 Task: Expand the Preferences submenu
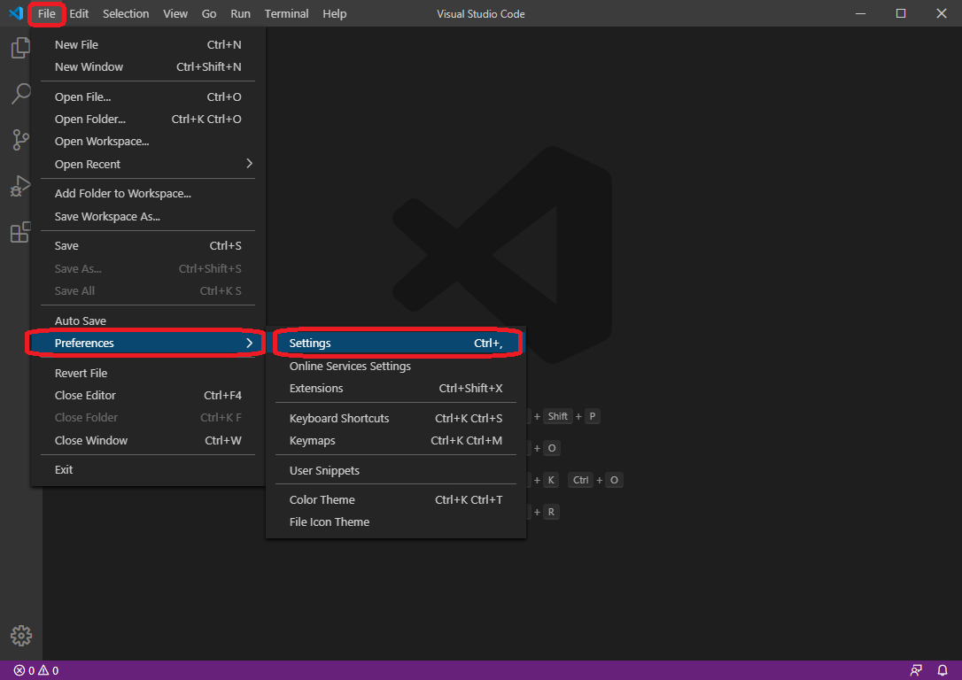148,343
